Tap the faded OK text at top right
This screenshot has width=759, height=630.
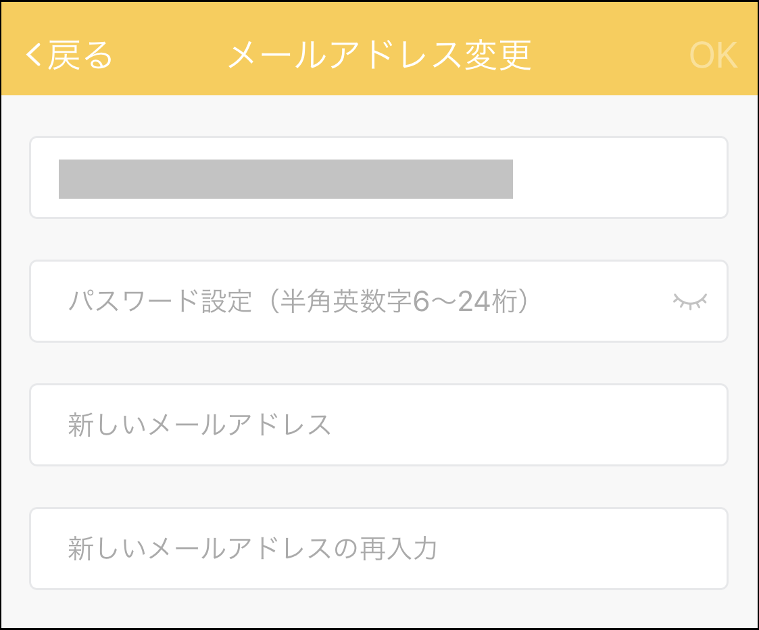pyautogui.click(x=713, y=55)
